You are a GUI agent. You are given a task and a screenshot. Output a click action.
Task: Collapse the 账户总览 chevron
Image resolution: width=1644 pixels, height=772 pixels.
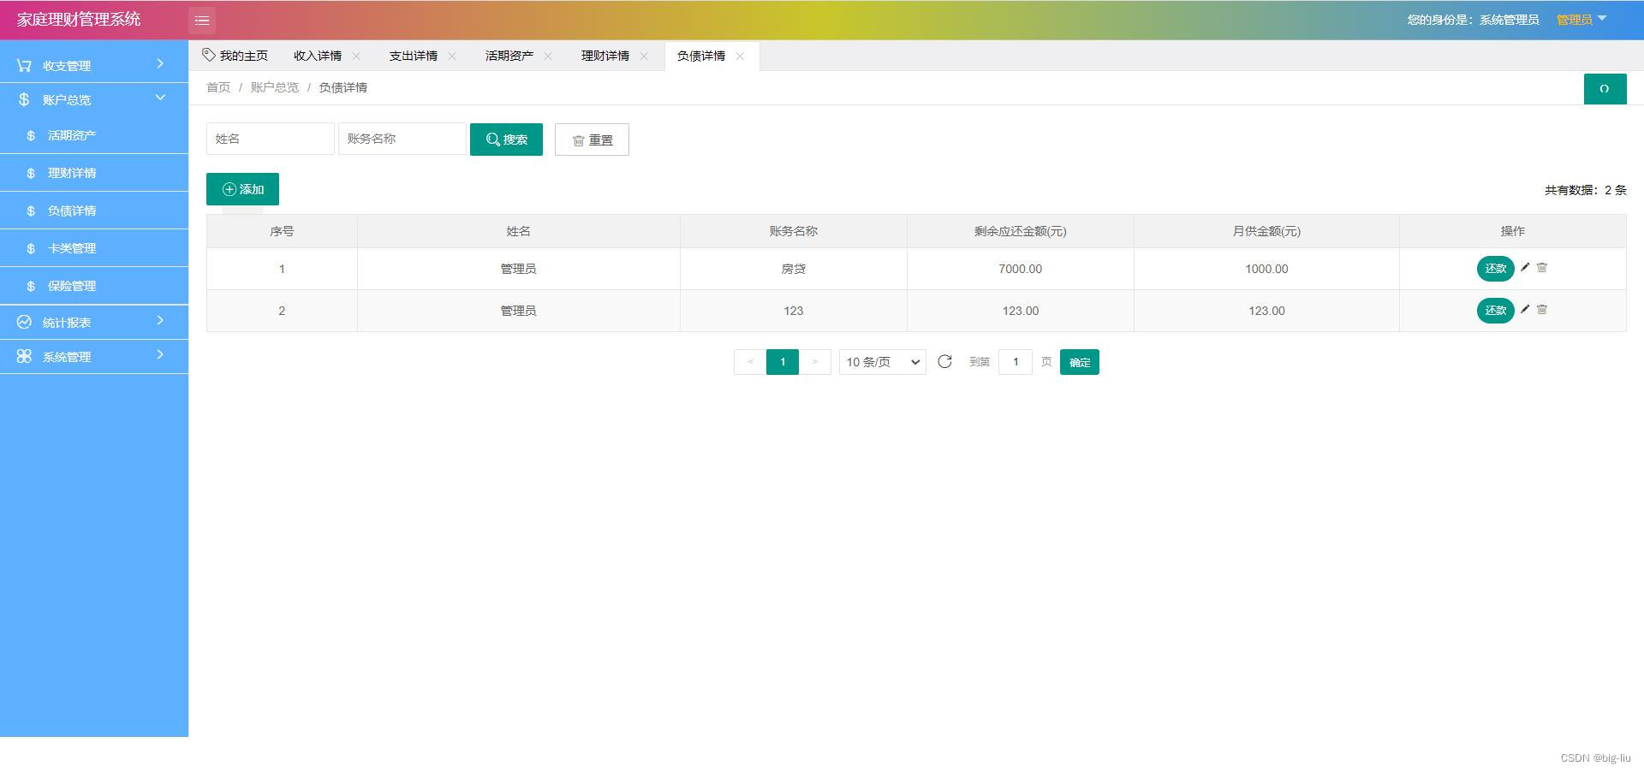[x=160, y=98]
